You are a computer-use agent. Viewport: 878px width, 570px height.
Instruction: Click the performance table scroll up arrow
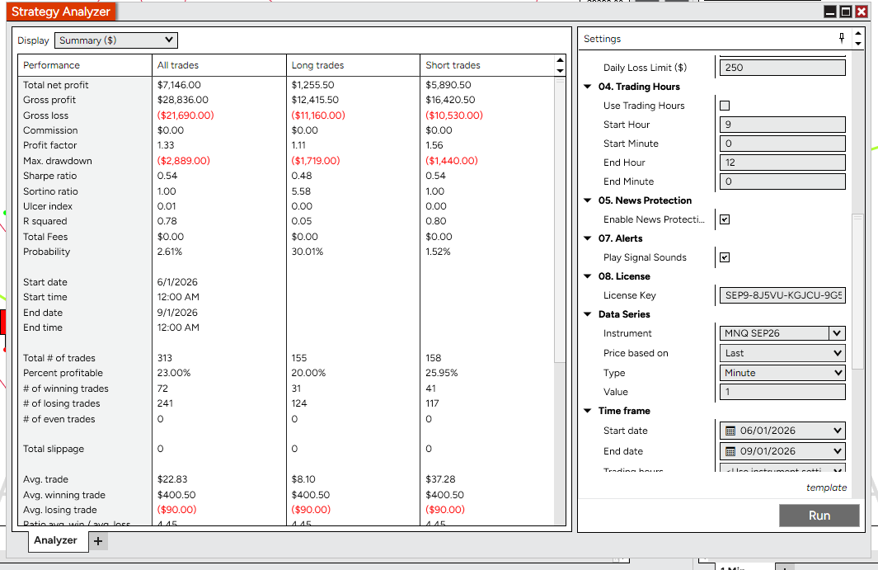coord(560,60)
